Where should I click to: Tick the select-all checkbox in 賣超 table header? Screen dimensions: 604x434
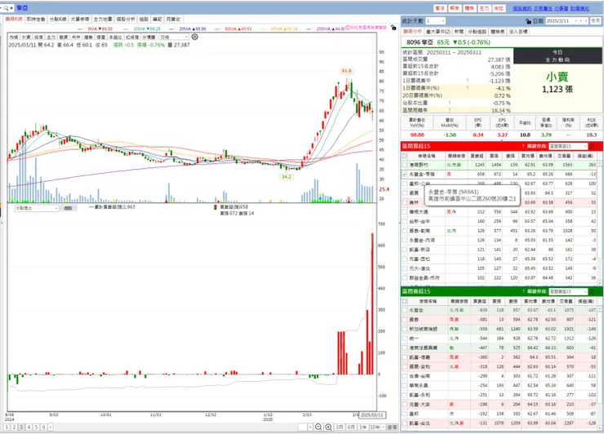405,301
